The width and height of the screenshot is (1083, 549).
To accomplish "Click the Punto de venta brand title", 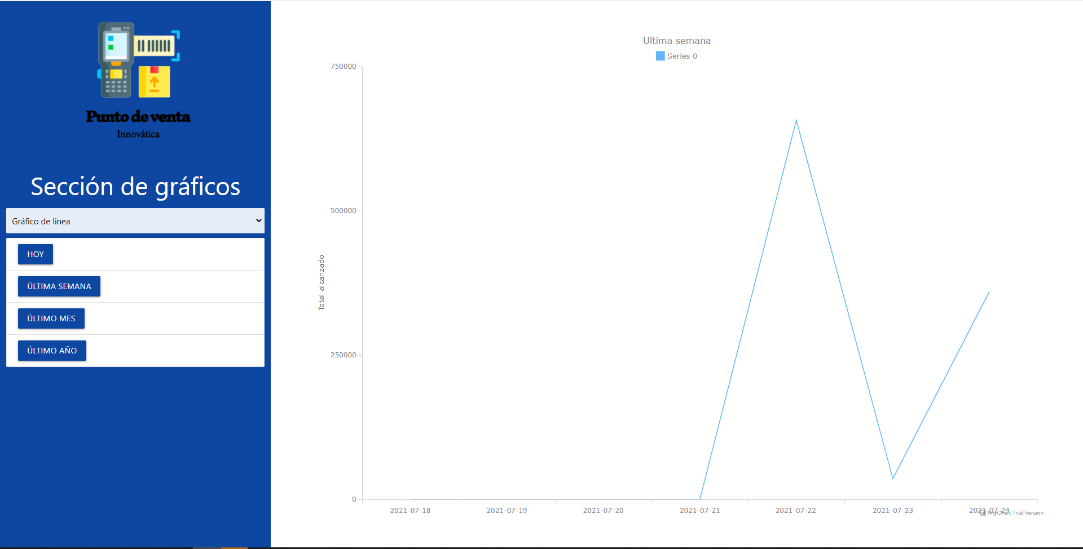I will [138, 117].
